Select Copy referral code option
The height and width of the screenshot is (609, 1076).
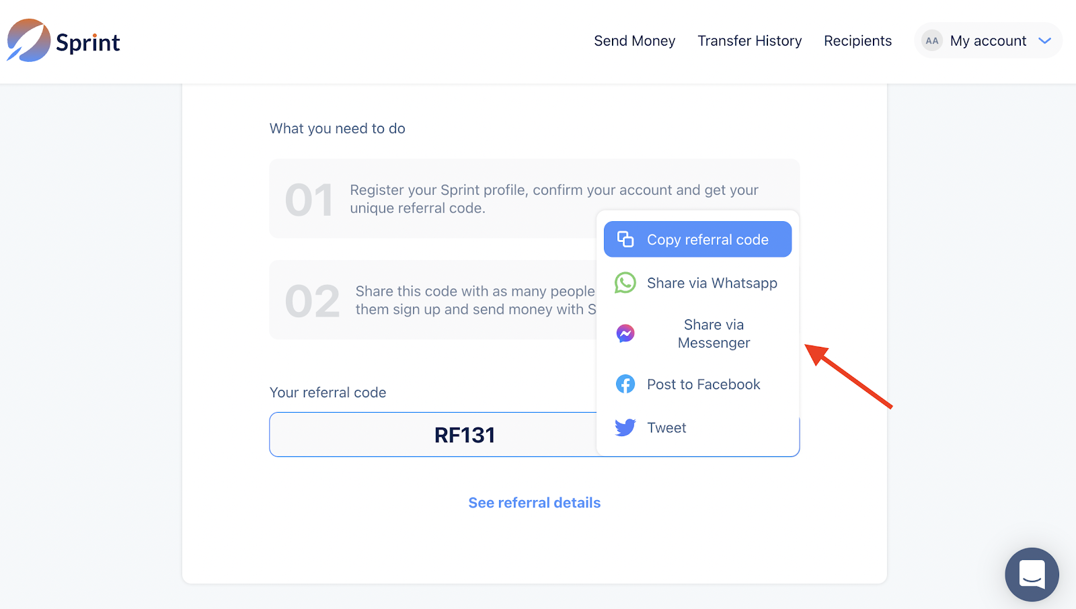707,240
